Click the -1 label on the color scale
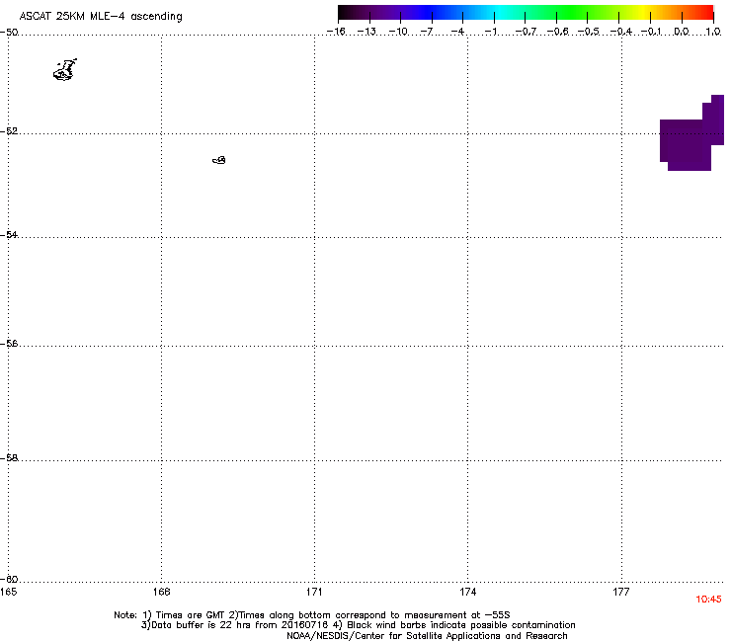 pos(490,32)
